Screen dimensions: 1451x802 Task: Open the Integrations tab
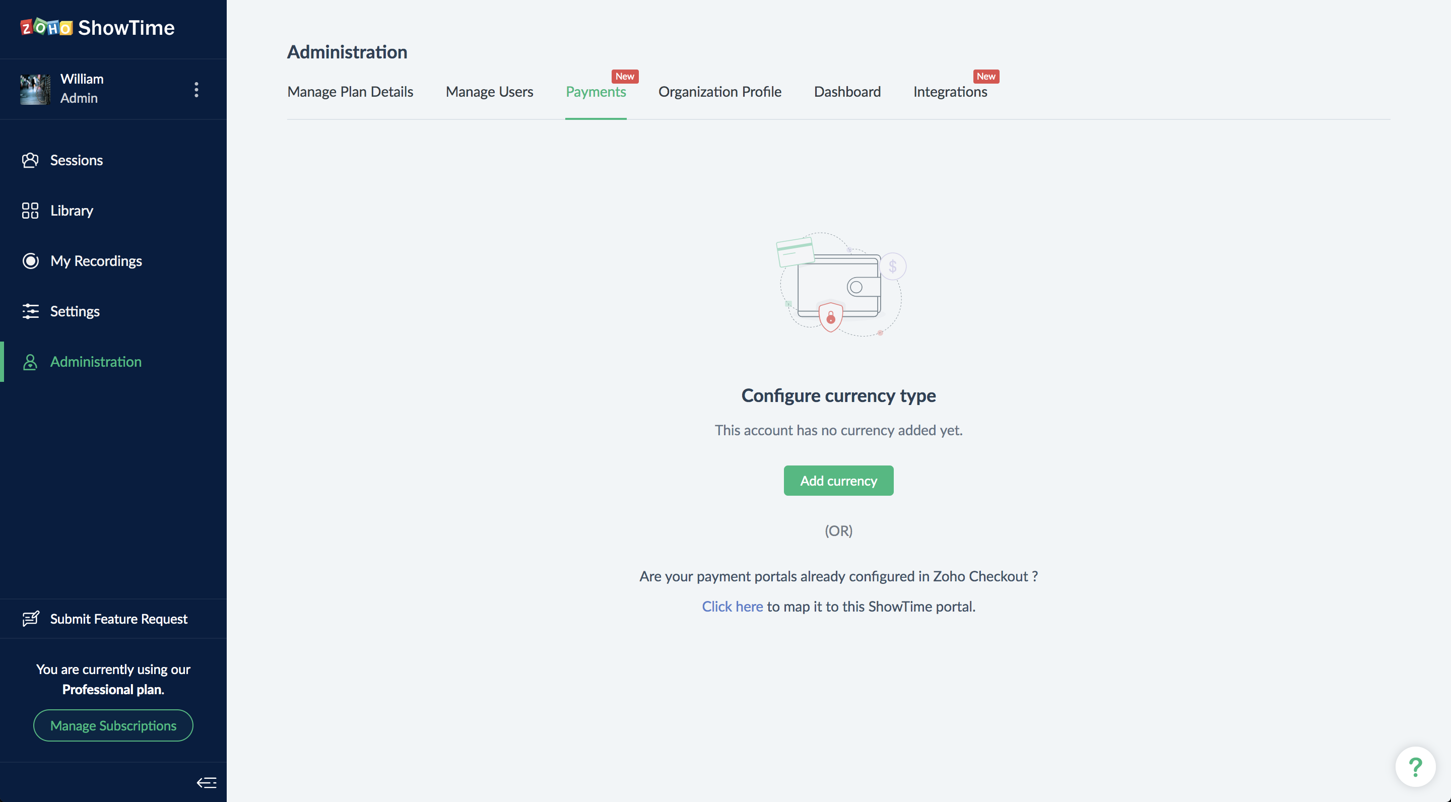(950, 92)
